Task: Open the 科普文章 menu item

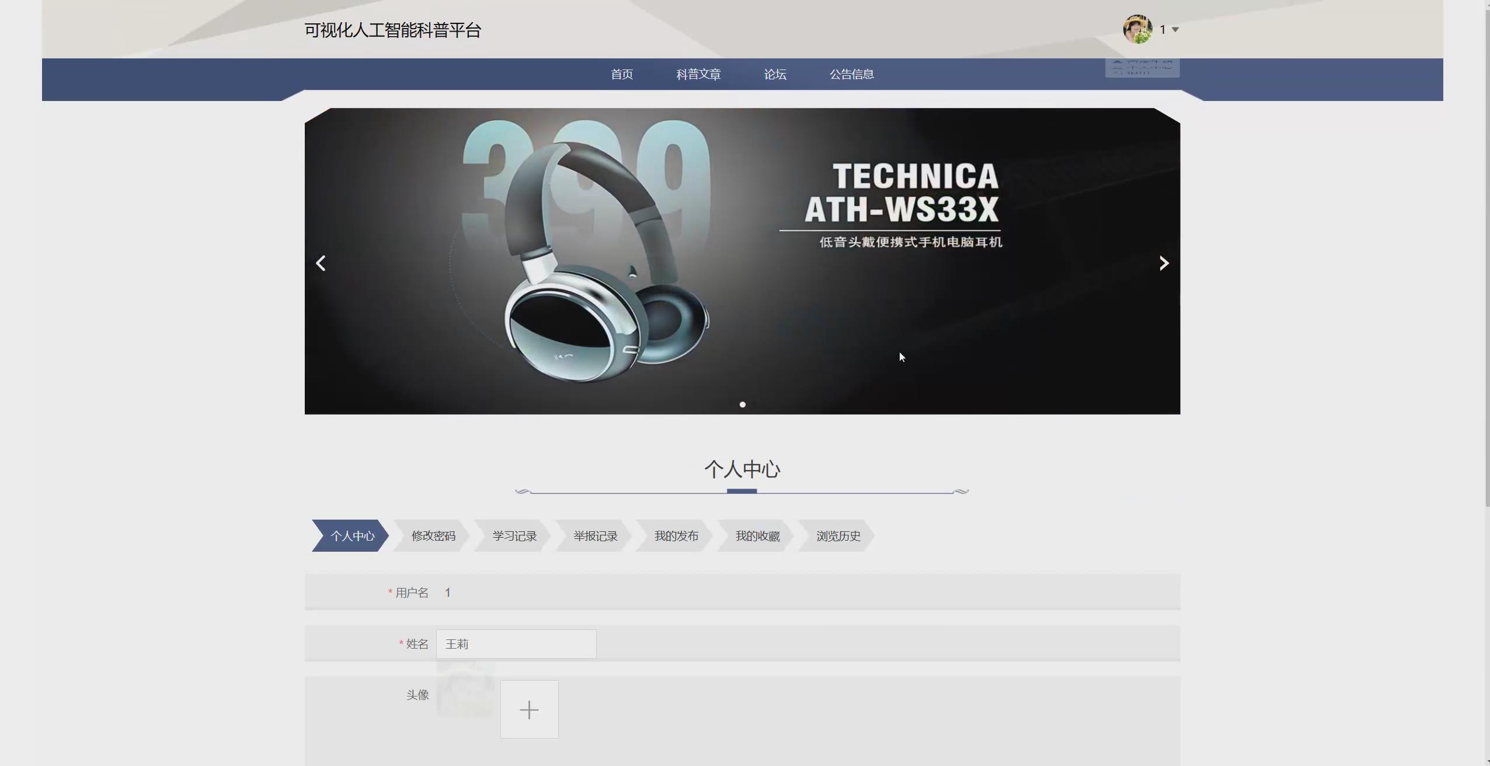Action: tap(698, 74)
